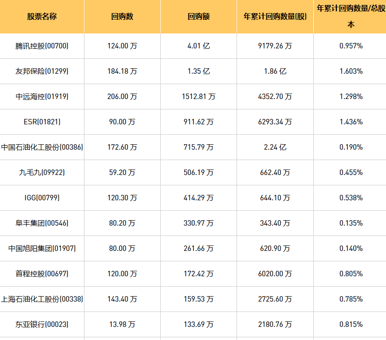Click the 133.69 万 buyback amount cell
The height and width of the screenshot is (340, 386).
coord(199,324)
